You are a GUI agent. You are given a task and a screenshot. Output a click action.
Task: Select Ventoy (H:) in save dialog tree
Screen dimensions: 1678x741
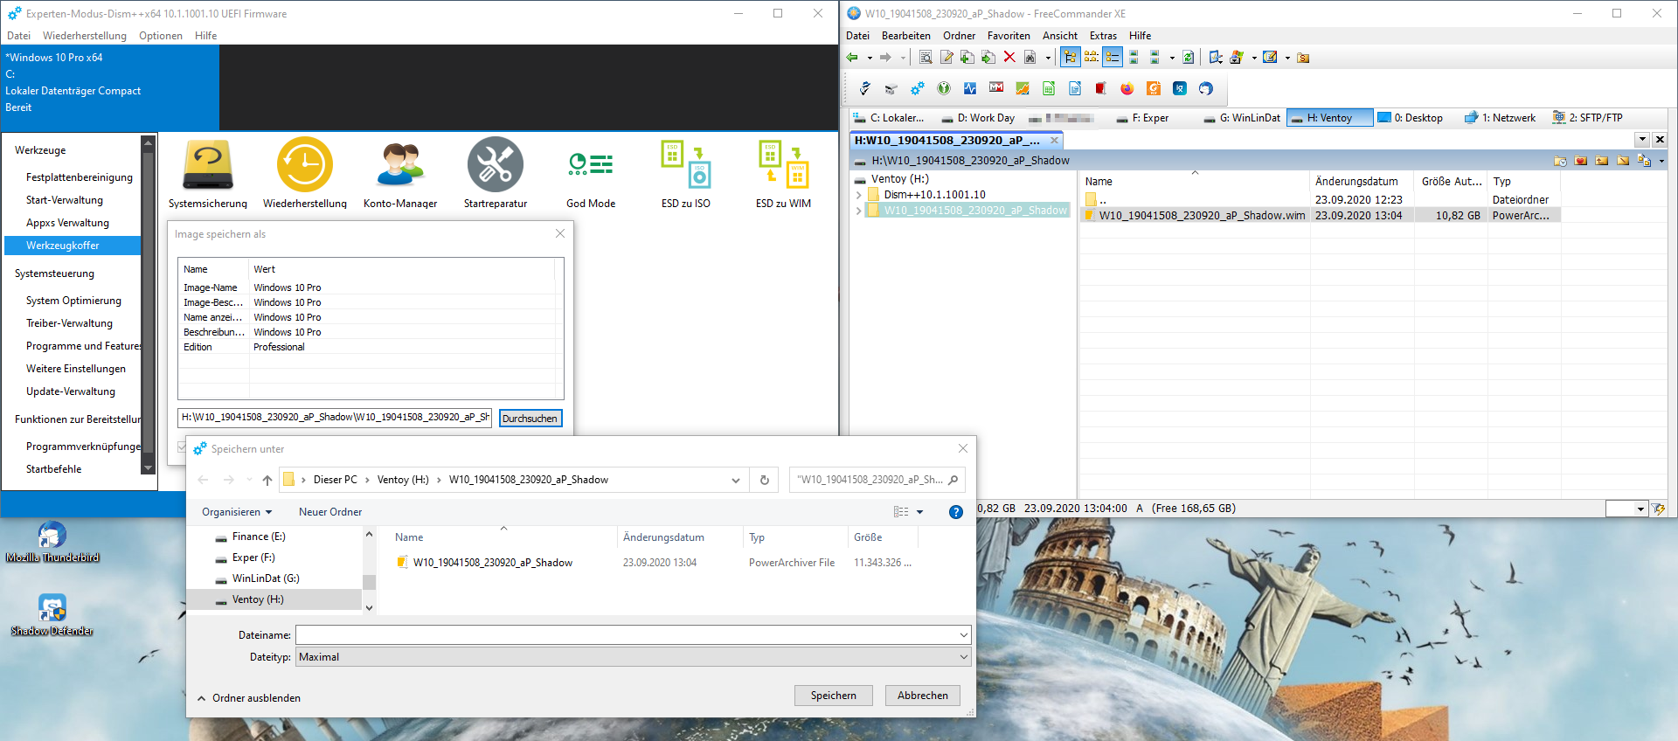[x=274, y=599]
